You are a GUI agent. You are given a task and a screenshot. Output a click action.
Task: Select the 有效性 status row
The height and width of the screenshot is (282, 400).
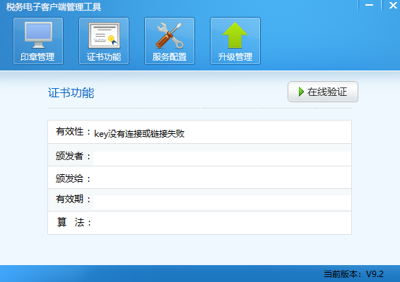pos(199,132)
